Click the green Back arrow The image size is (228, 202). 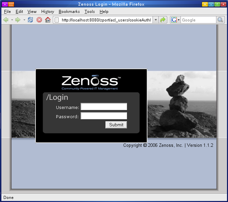(x=6, y=20)
